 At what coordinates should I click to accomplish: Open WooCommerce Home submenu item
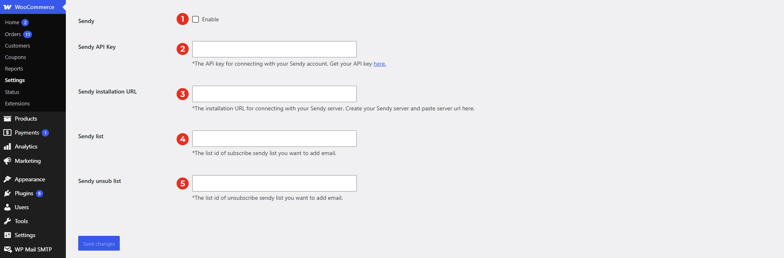point(12,23)
